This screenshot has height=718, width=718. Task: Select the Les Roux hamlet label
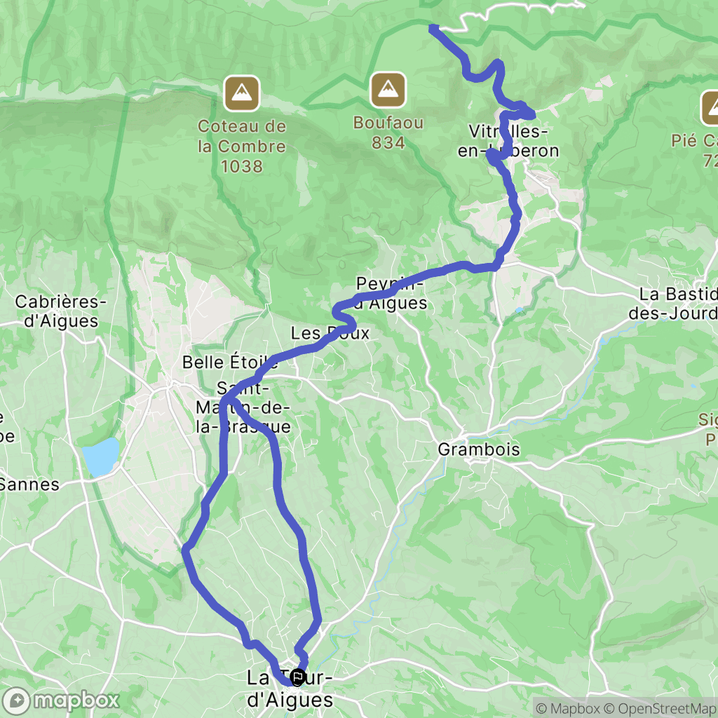point(330,333)
